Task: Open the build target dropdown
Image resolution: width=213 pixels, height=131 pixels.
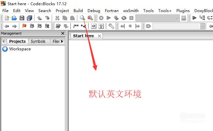Action: tap(157, 18)
